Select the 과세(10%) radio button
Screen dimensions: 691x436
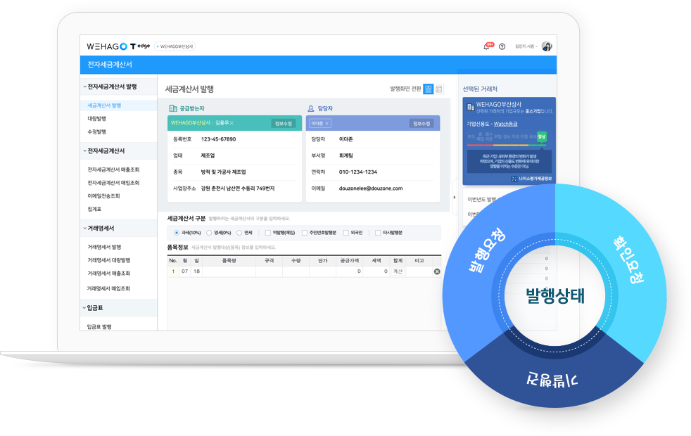click(x=176, y=233)
